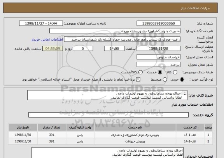Select the متوسط purchase type radio
Screen dimensions: 224x158
pyautogui.click(x=165, y=80)
